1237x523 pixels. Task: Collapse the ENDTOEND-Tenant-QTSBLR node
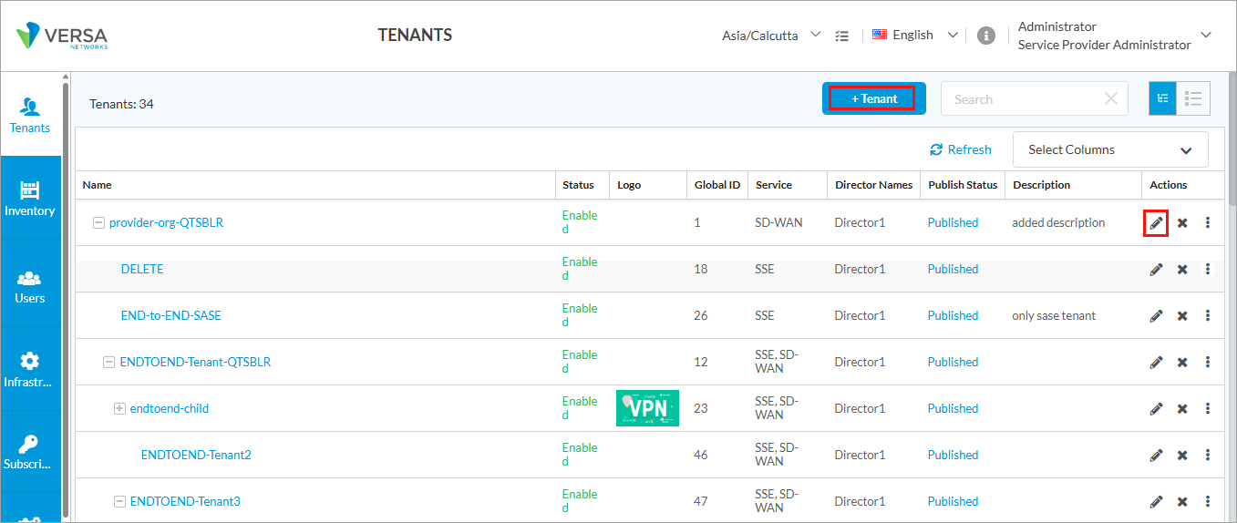[x=109, y=362]
